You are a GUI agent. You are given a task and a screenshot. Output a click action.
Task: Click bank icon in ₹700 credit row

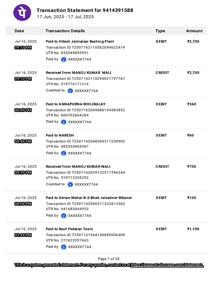pos(70,184)
